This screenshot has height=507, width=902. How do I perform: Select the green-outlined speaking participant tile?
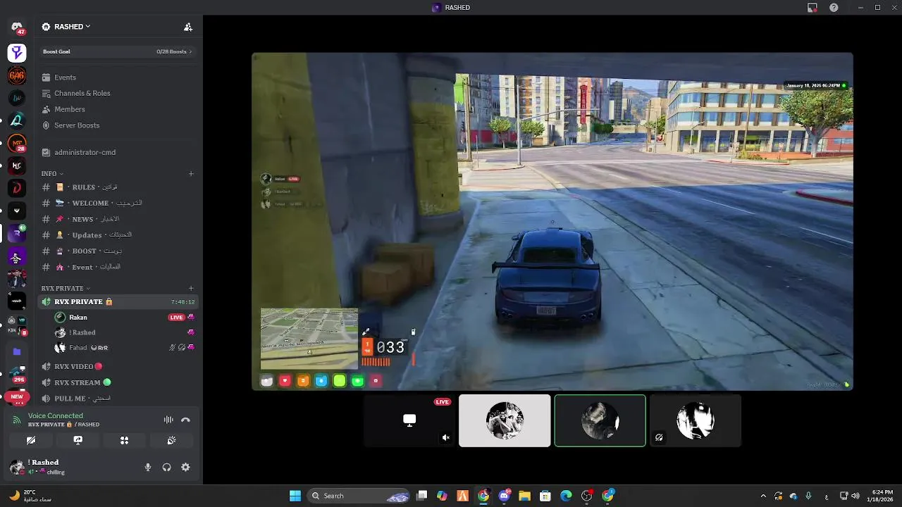coord(600,420)
